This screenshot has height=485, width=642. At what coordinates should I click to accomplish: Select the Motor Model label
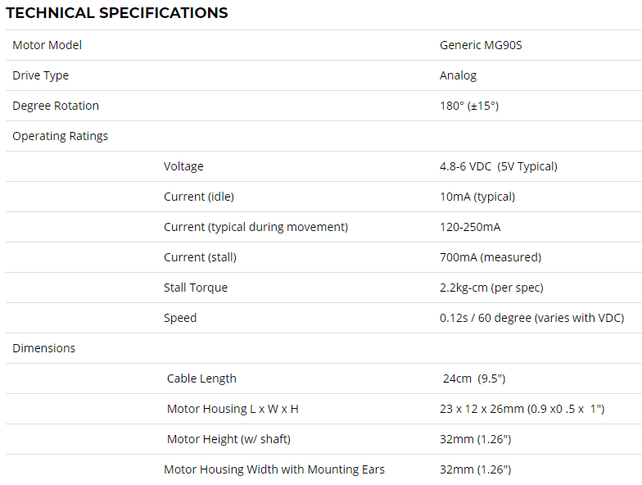[x=47, y=45]
